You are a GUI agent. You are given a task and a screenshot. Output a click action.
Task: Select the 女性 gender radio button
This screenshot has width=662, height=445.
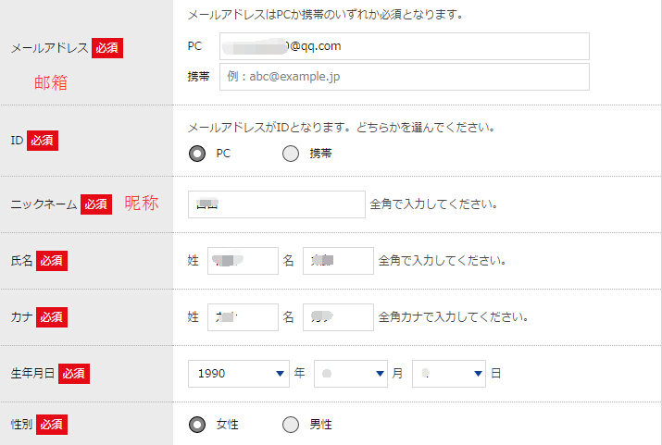[197, 425]
